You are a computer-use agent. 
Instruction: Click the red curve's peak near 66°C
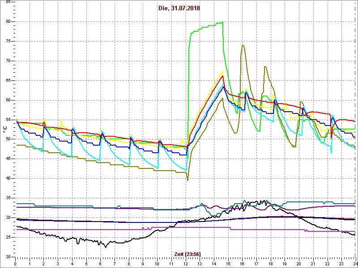click(x=222, y=76)
